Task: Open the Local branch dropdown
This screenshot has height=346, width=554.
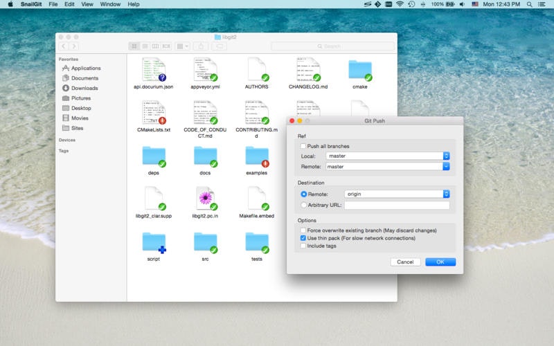Action: [388, 156]
